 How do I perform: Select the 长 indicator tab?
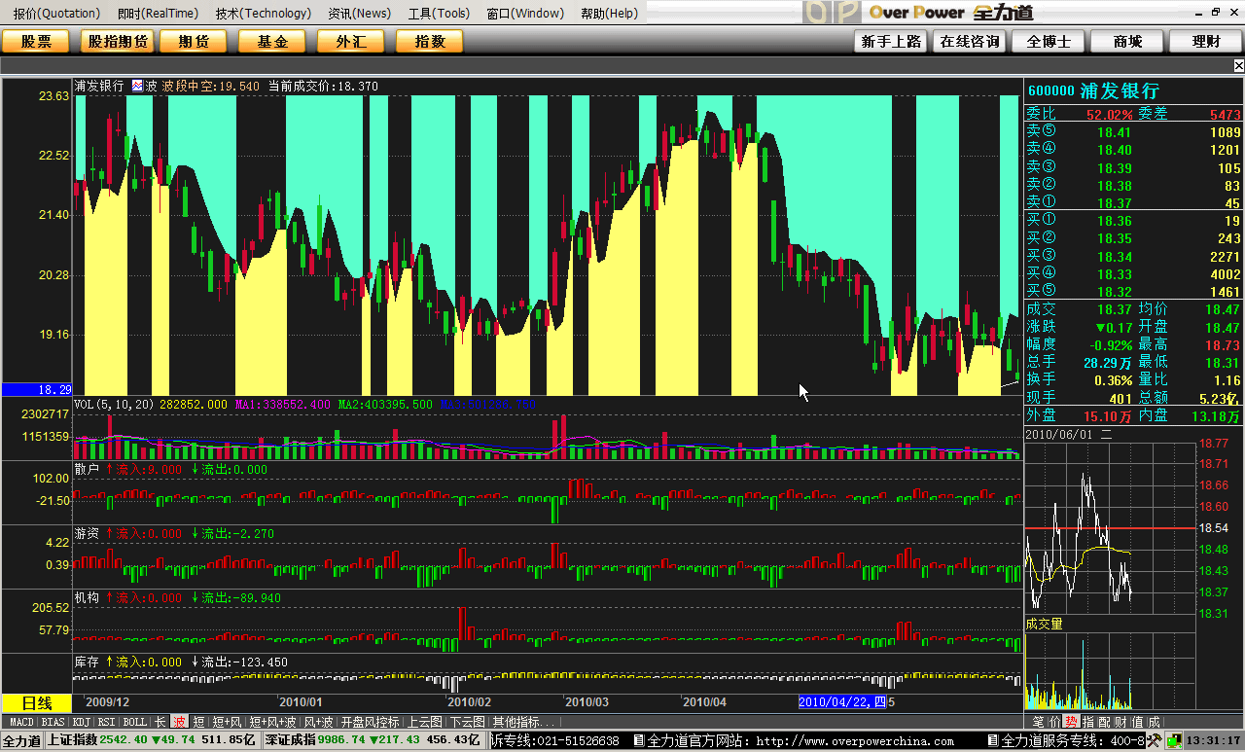point(160,722)
